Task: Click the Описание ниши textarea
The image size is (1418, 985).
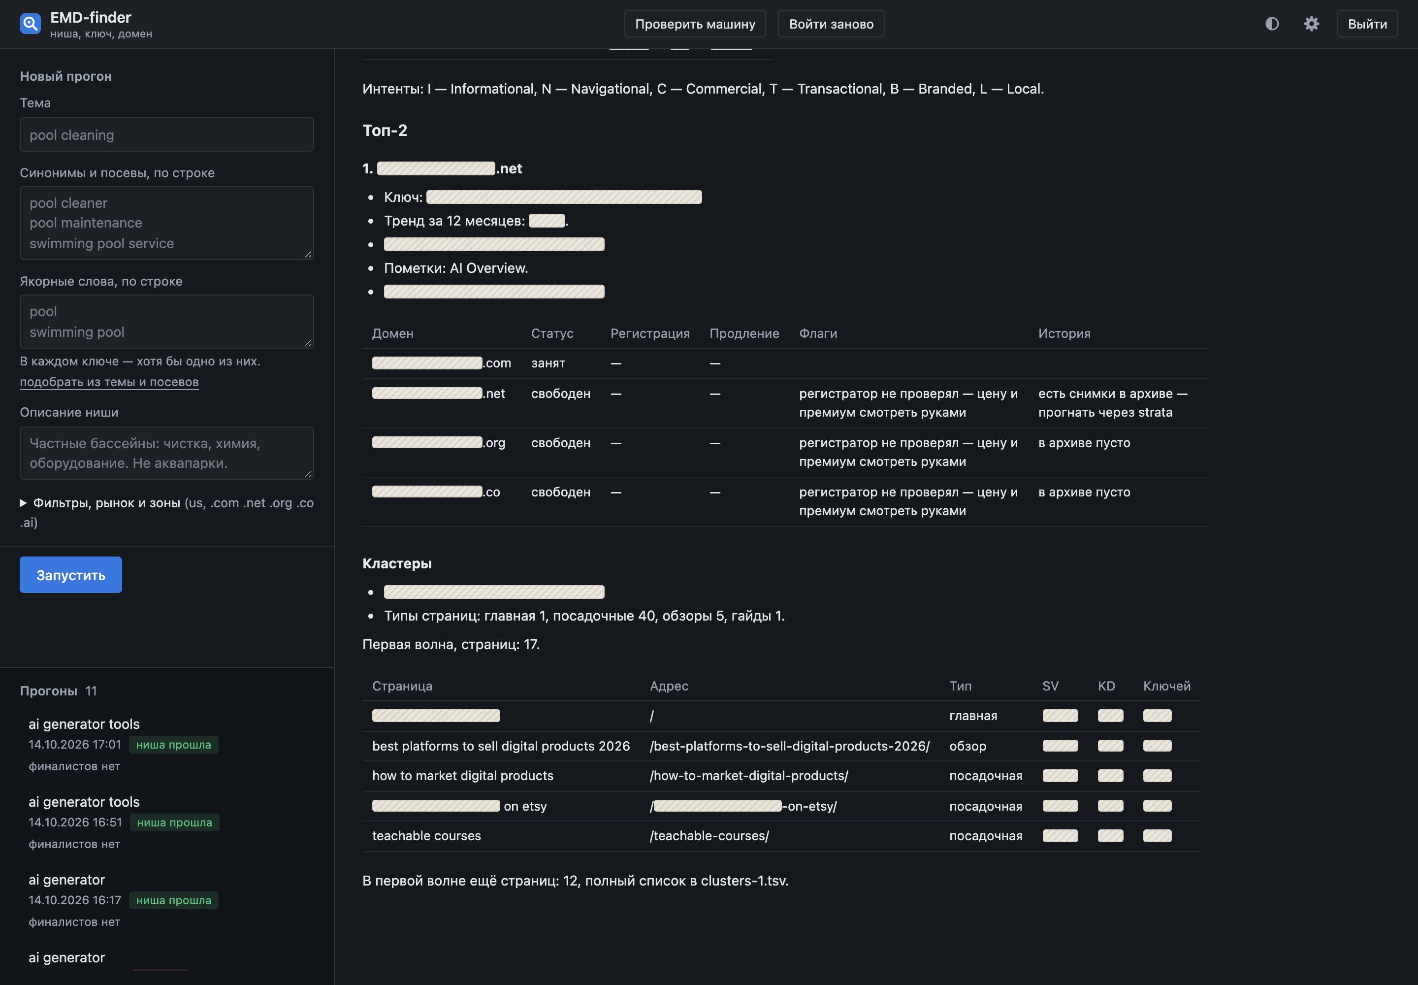Action: point(166,453)
